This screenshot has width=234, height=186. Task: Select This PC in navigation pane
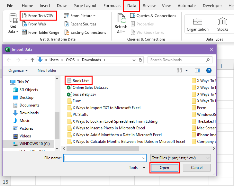click(20, 82)
